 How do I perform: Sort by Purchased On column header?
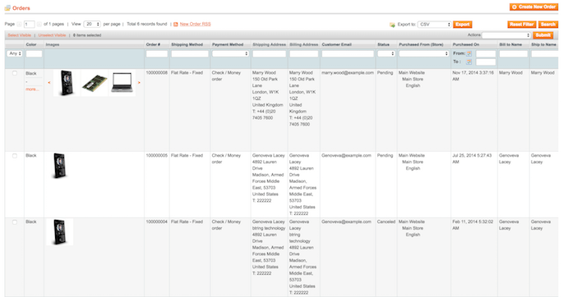pos(466,44)
